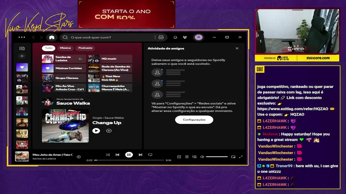This screenshot has height=194, width=346.
Task: Skip to the previous track
Action: 117,155
